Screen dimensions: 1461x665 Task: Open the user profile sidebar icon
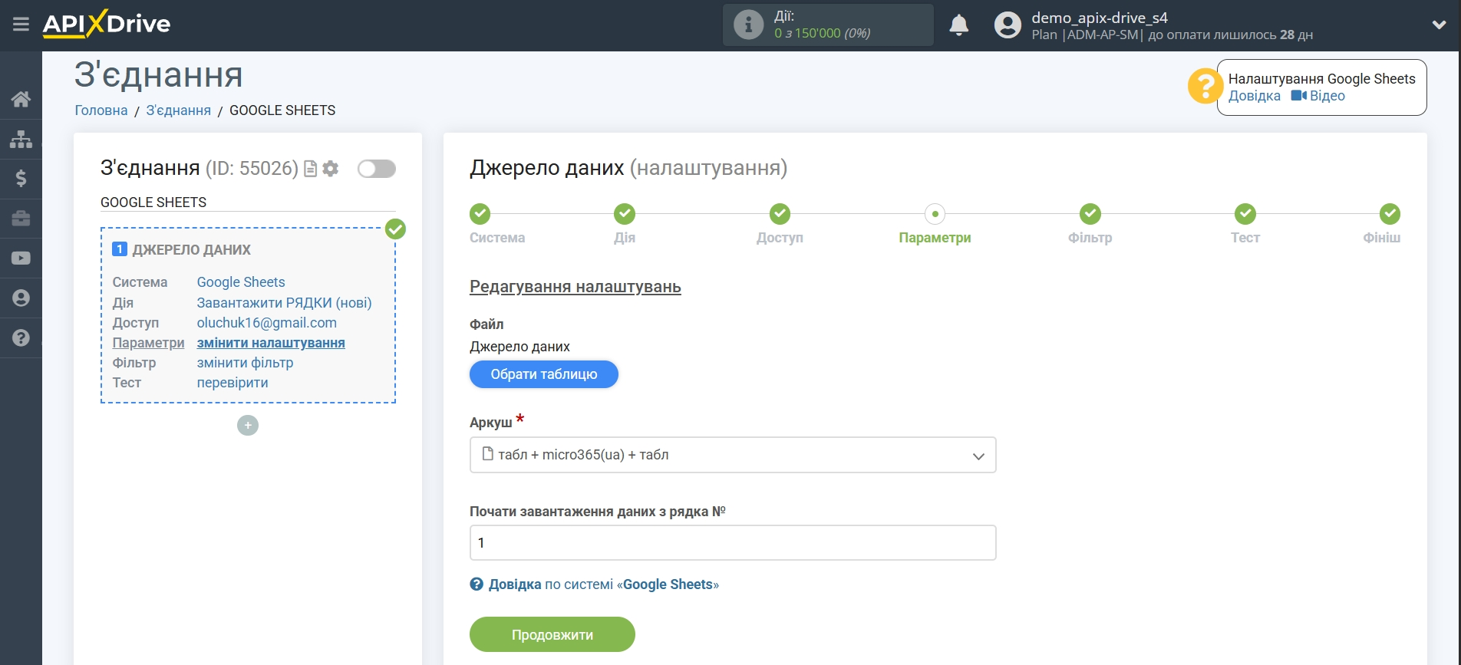[x=21, y=298]
